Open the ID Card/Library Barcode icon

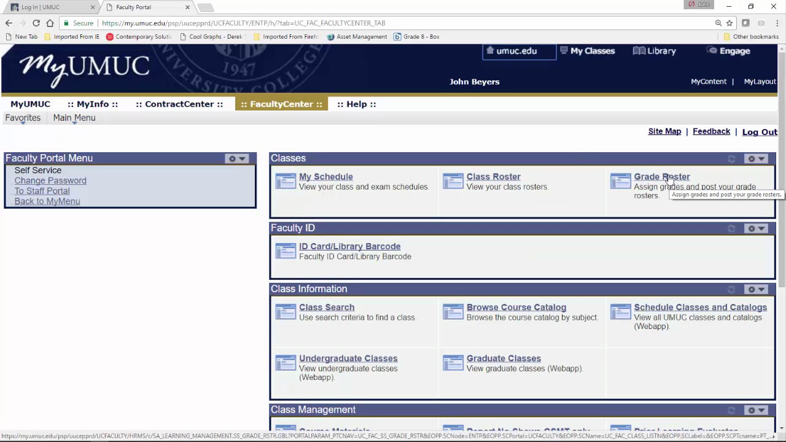coord(286,250)
